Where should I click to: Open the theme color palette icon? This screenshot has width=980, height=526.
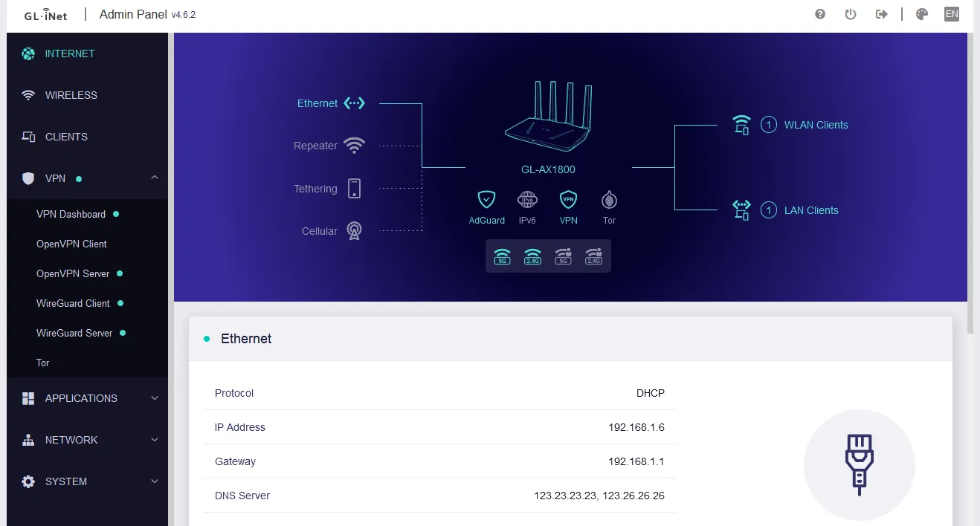click(922, 14)
